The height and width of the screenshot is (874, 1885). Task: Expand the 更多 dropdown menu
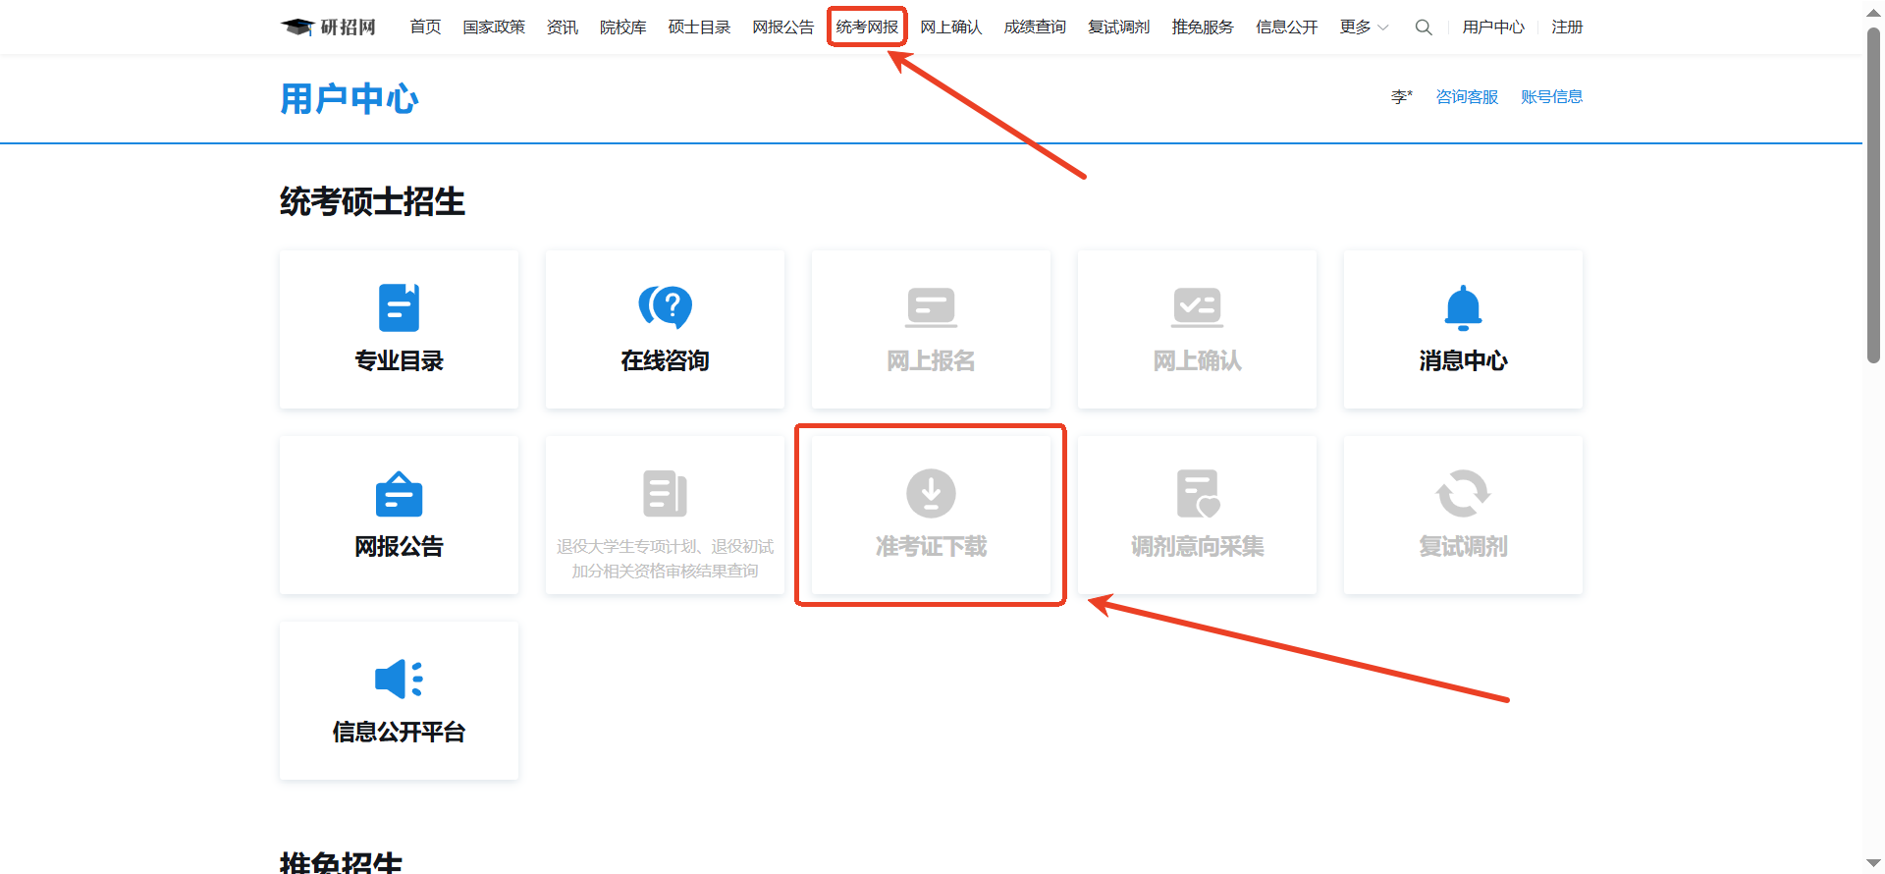[1364, 27]
